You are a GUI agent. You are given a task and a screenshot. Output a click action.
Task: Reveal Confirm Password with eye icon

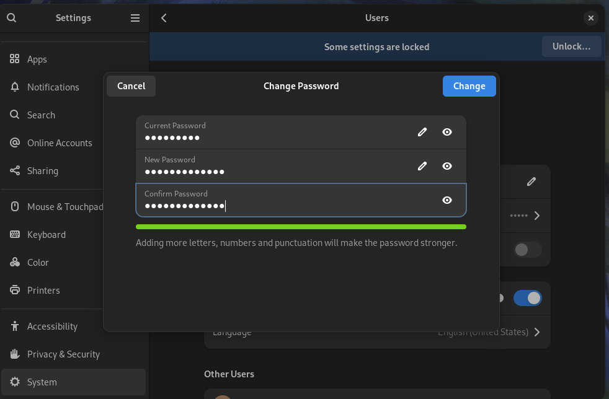pos(447,200)
